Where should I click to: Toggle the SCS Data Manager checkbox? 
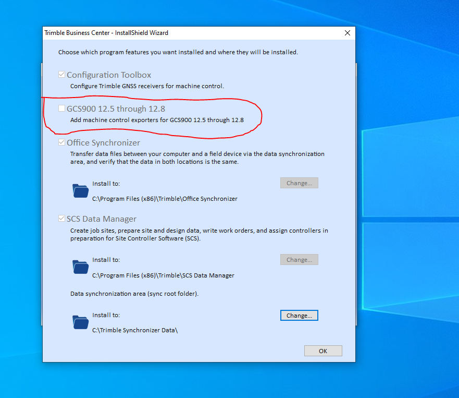coord(61,219)
